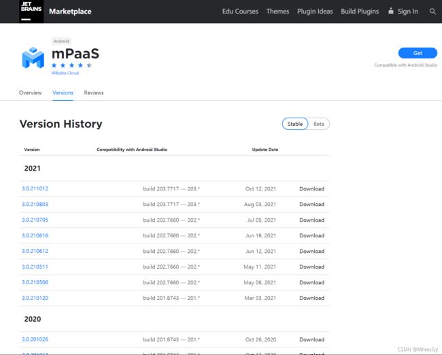This screenshot has height=355, width=442.
Task: Open version 3.0.210506 link
Action: [35, 282]
